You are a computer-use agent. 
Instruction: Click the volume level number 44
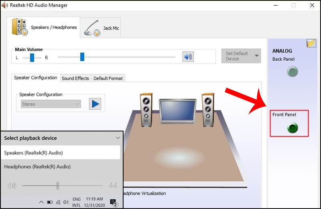tap(113, 186)
